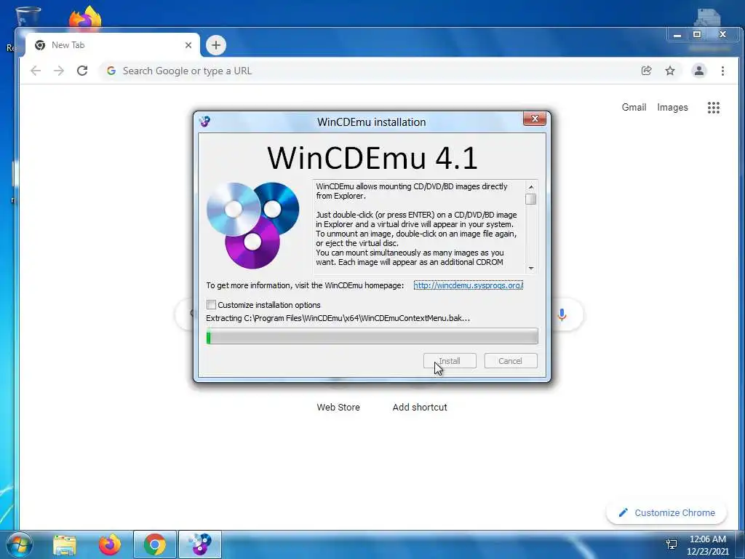Open the Google apps grid
This screenshot has width=745, height=559.
pos(713,108)
